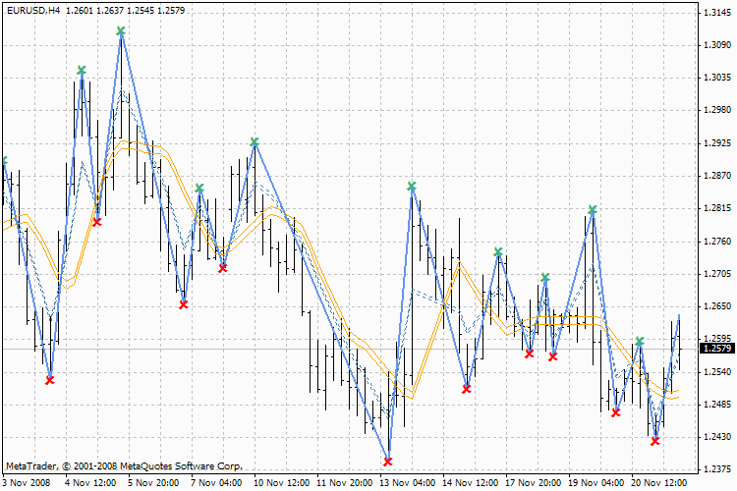The width and height of the screenshot is (737, 491).
Task: Select the last red trough marker near 20 Nov
Action: coord(655,442)
